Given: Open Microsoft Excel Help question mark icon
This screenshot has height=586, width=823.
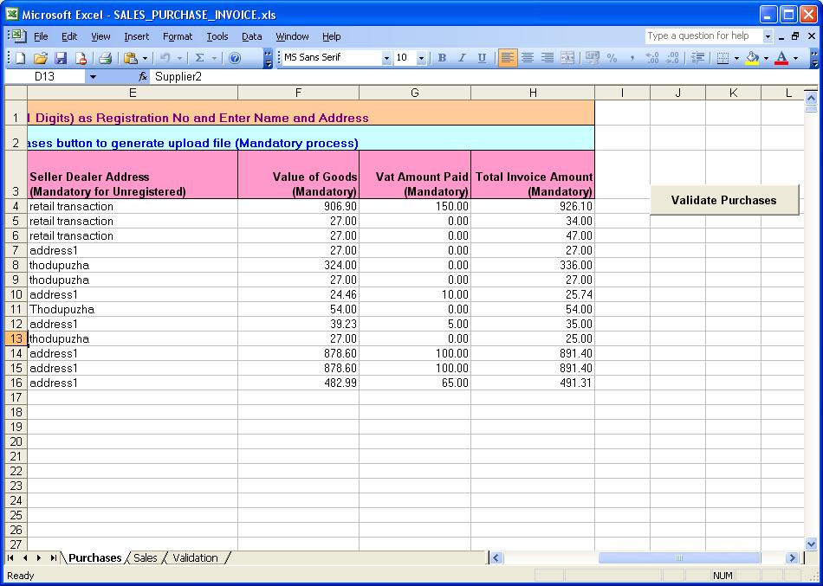Looking at the screenshot, I should tap(235, 58).
